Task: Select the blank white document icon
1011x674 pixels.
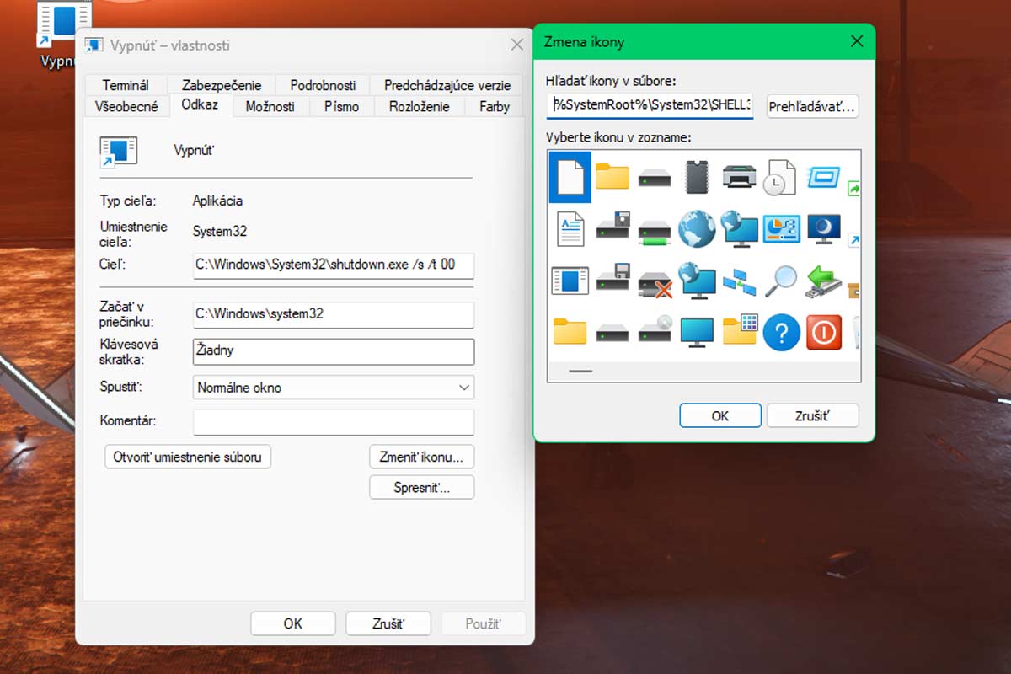Action: (570, 177)
